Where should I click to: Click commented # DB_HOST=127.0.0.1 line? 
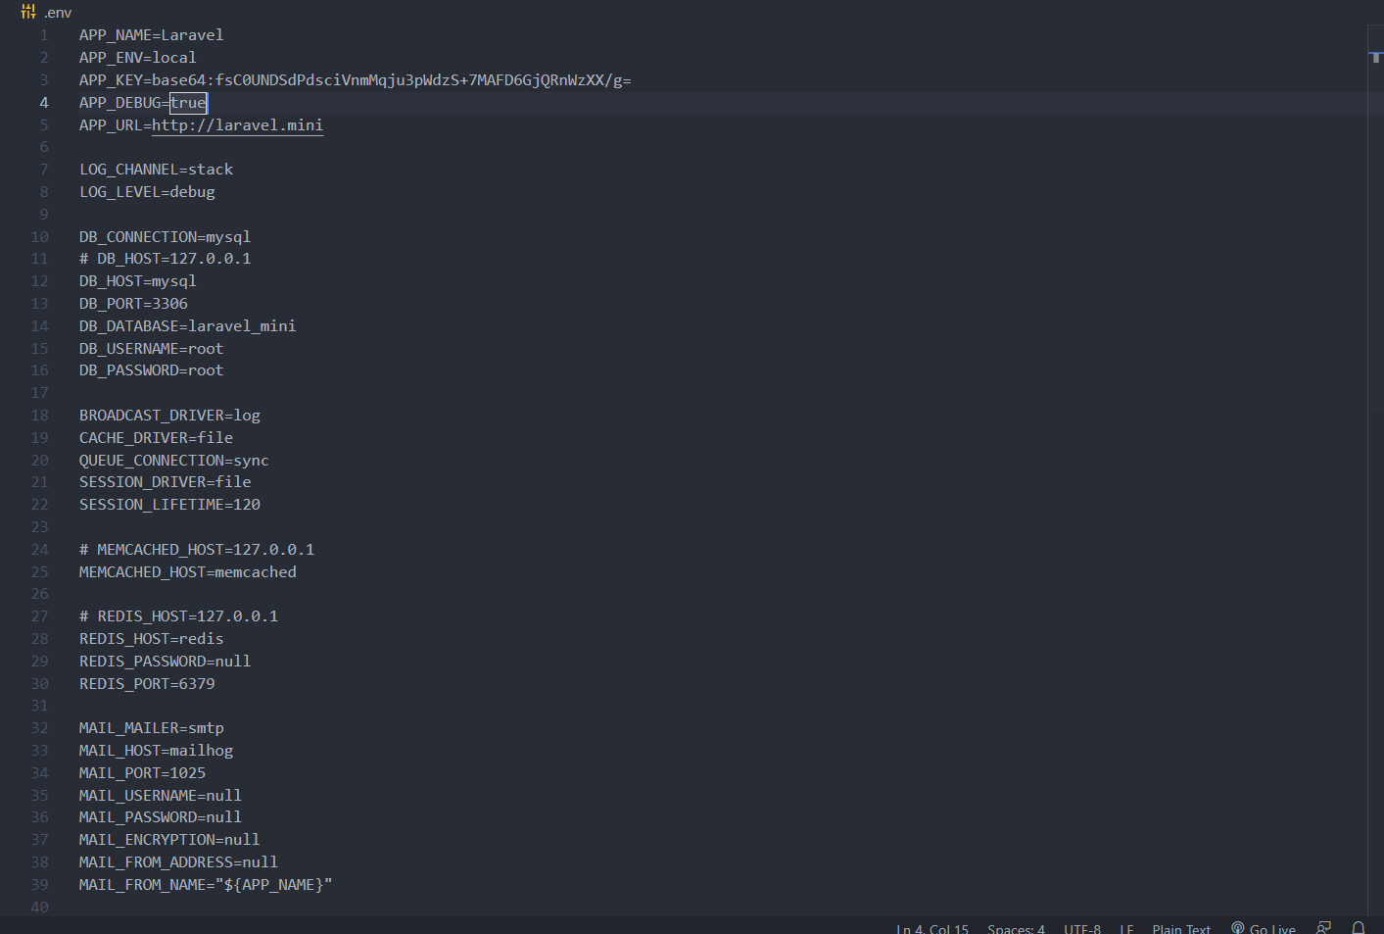coord(165,259)
